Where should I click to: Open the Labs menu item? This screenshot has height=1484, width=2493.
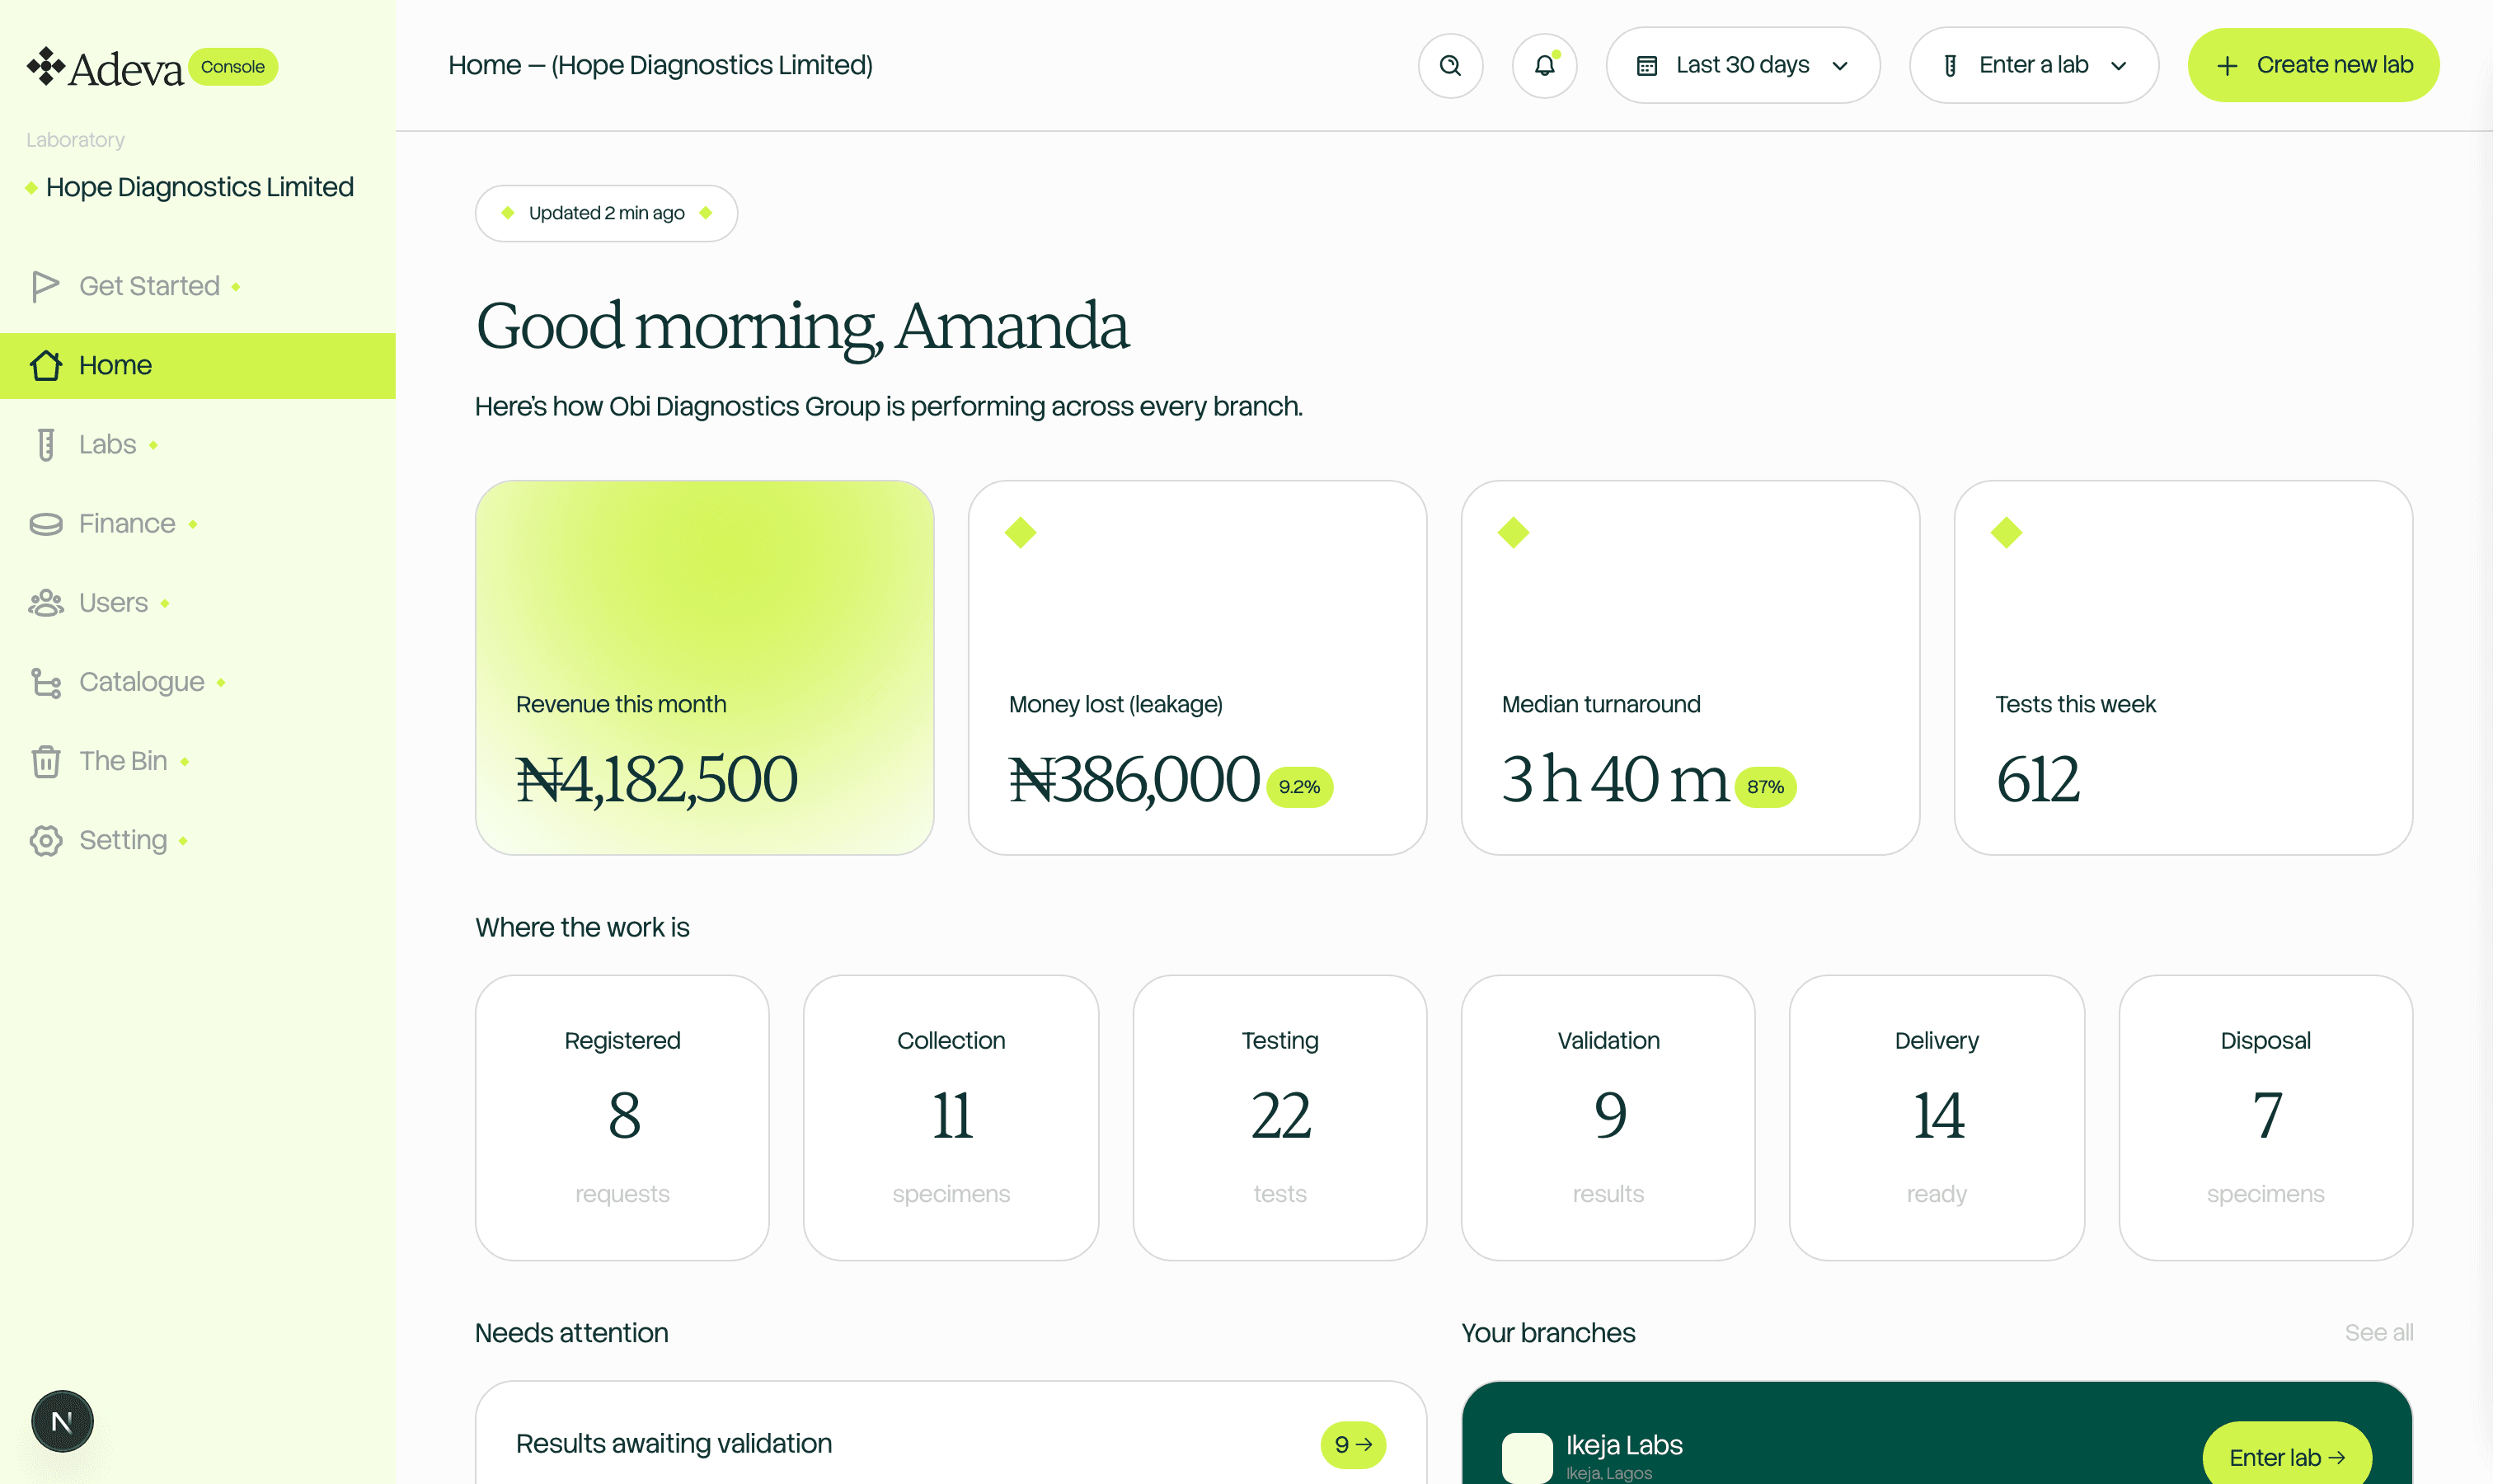(x=197, y=444)
